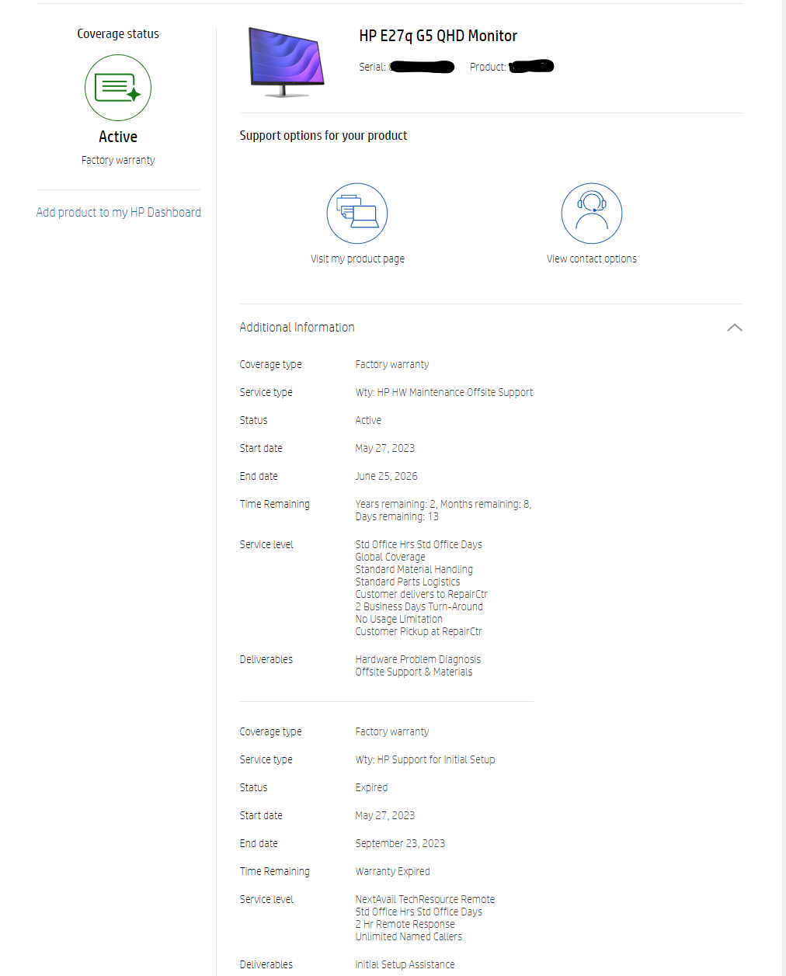Click the Standard Material Handling line
The width and height of the screenshot is (786, 976).
pos(414,569)
